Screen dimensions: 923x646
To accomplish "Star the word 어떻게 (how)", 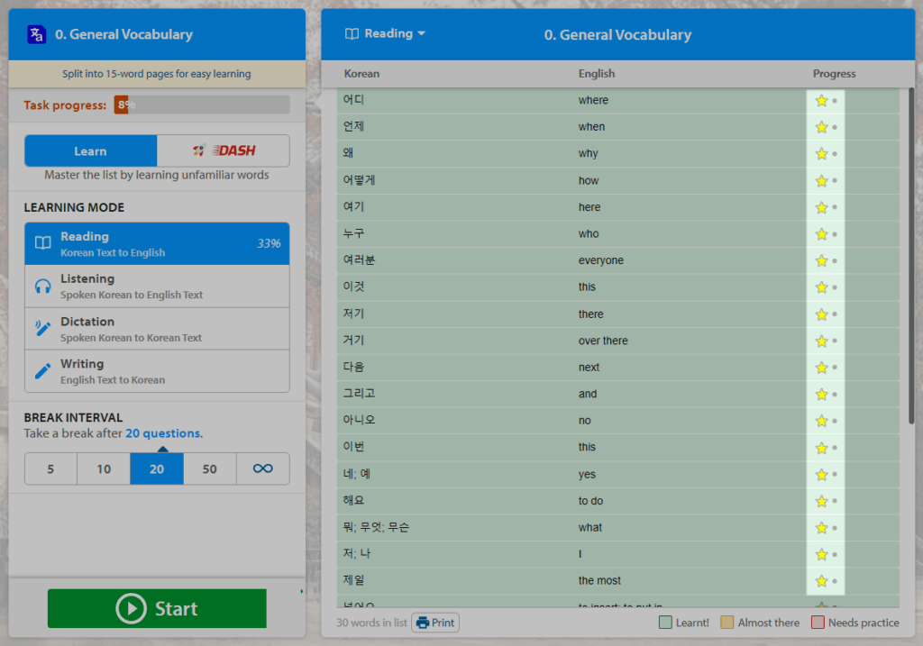I will (822, 180).
